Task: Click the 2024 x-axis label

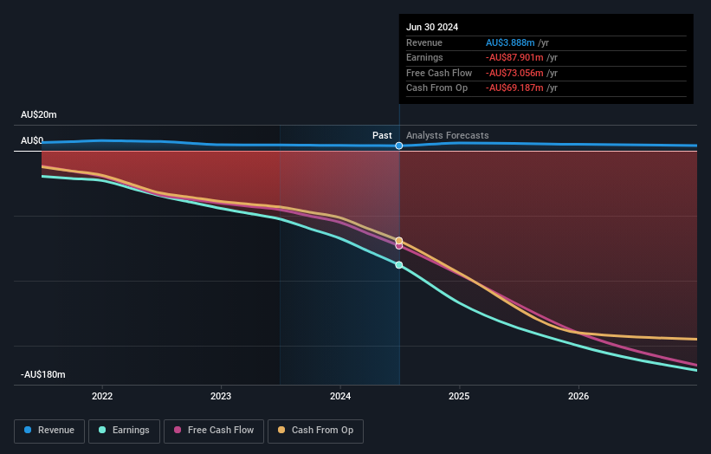Action: coord(340,396)
